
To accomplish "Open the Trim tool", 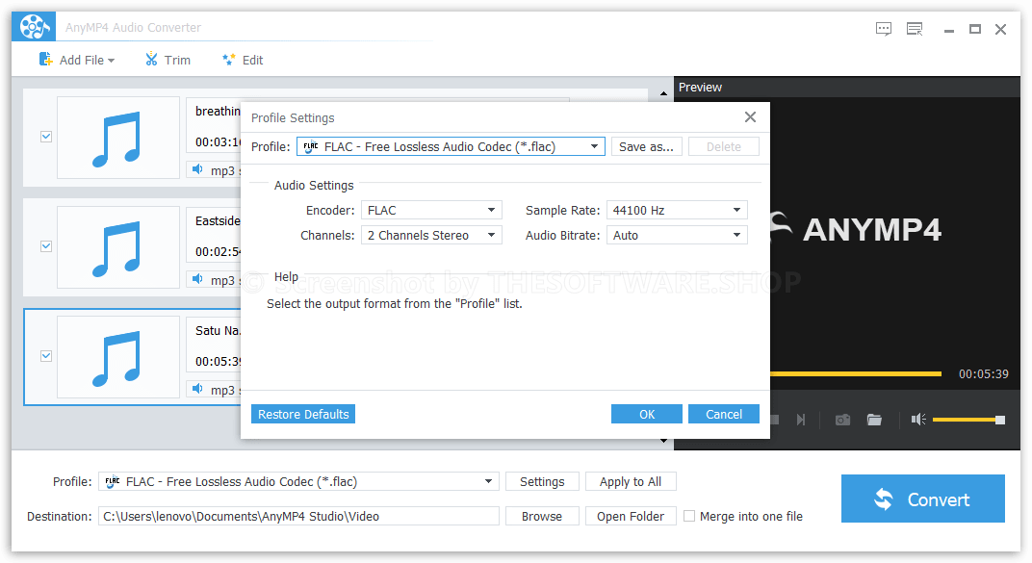I will [x=168, y=60].
